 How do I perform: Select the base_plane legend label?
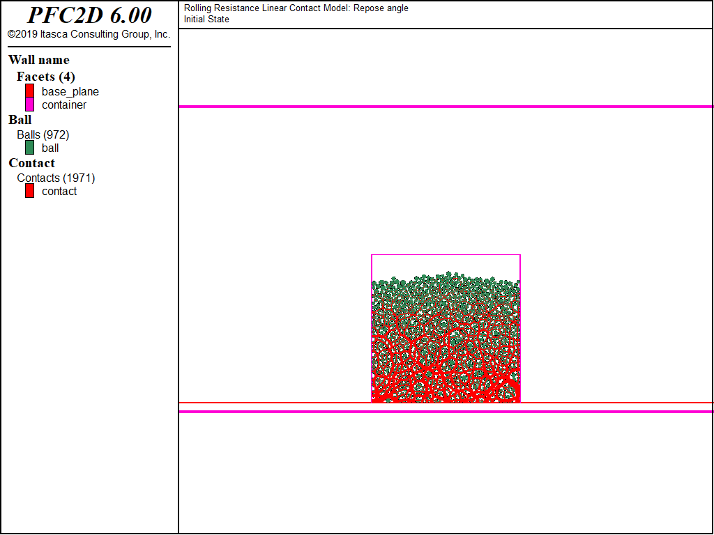[x=70, y=91]
